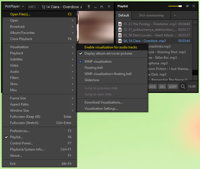
Task: Switch to Этот компьютер playlist tab
Action: (151, 15)
